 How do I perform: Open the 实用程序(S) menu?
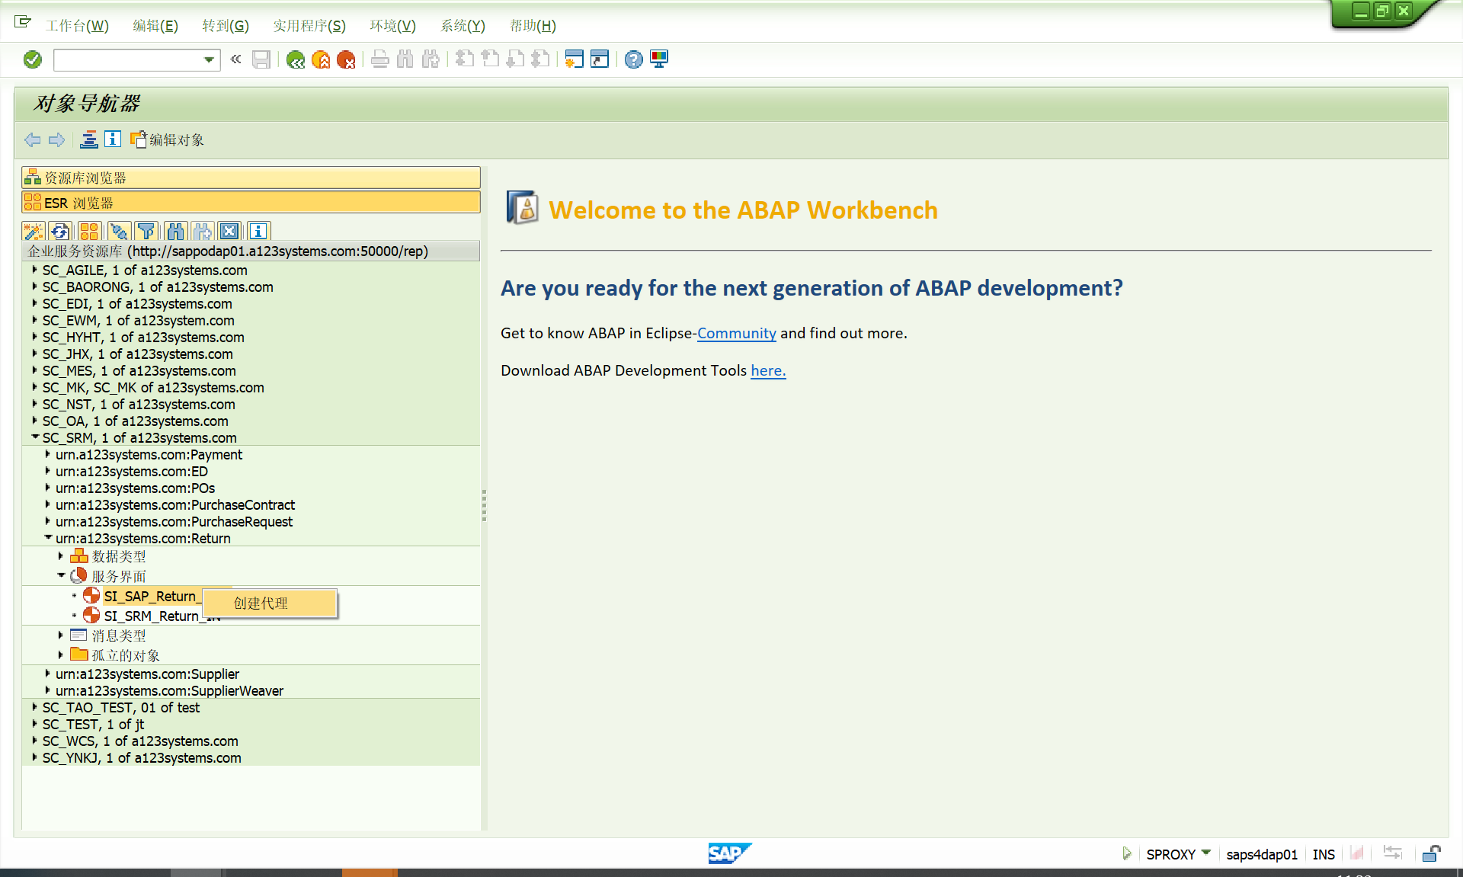tap(309, 26)
